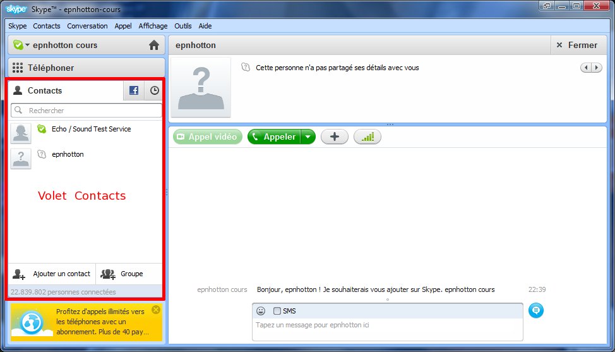The image size is (615, 352).
Task: Click the 22:39 message timestamp
Action: (x=537, y=289)
